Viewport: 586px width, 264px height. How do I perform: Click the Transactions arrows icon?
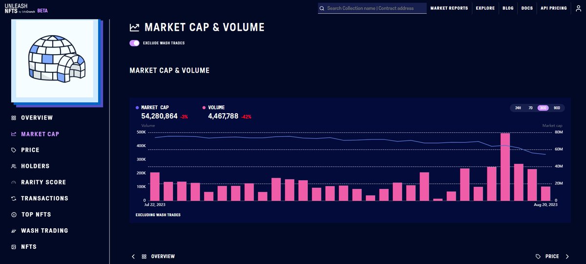(14, 198)
